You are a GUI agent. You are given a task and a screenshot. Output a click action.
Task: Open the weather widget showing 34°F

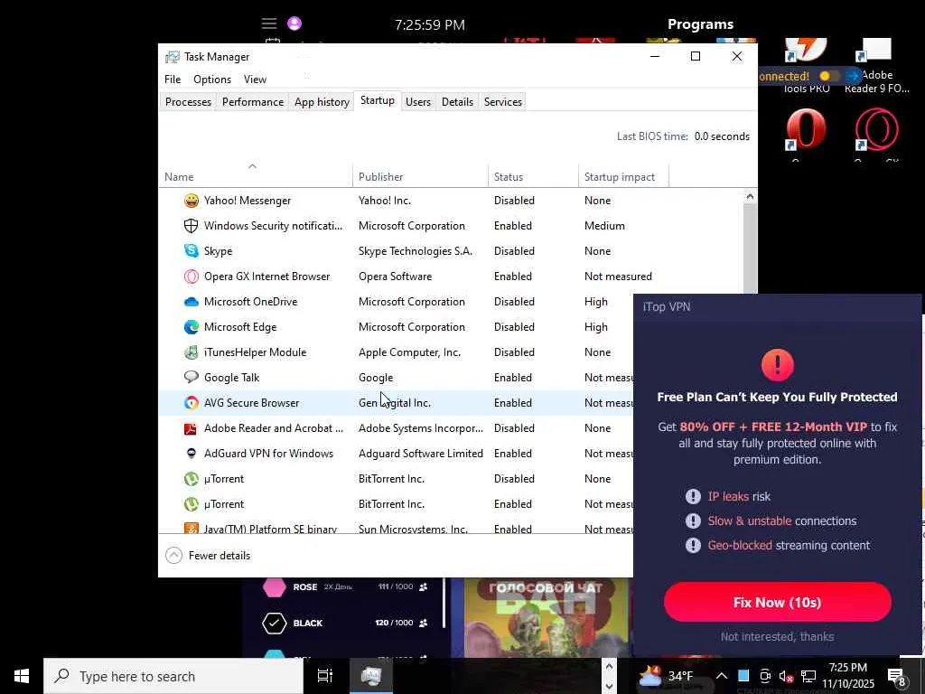coord(667,676)
